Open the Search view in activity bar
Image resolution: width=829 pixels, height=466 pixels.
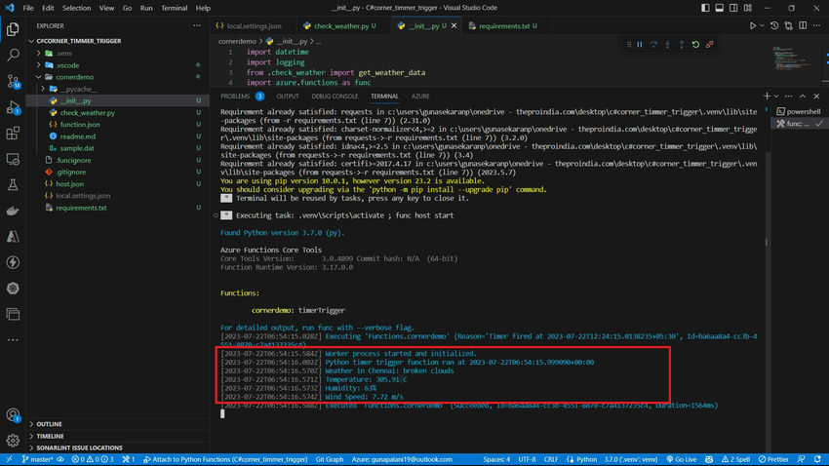tap(14, 56)
